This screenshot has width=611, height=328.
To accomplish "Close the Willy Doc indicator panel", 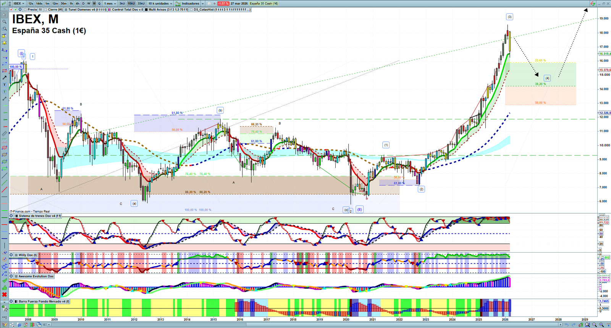I will coord(11,255).
